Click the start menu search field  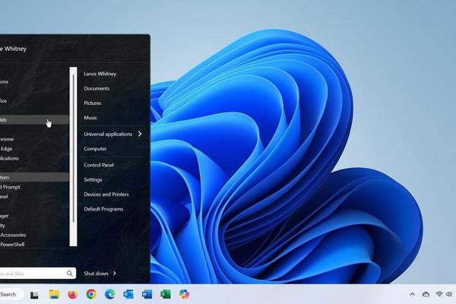(x=38, y=273)
